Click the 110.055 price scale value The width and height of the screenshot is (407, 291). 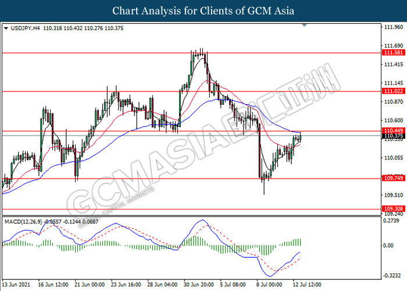(394, 158)
